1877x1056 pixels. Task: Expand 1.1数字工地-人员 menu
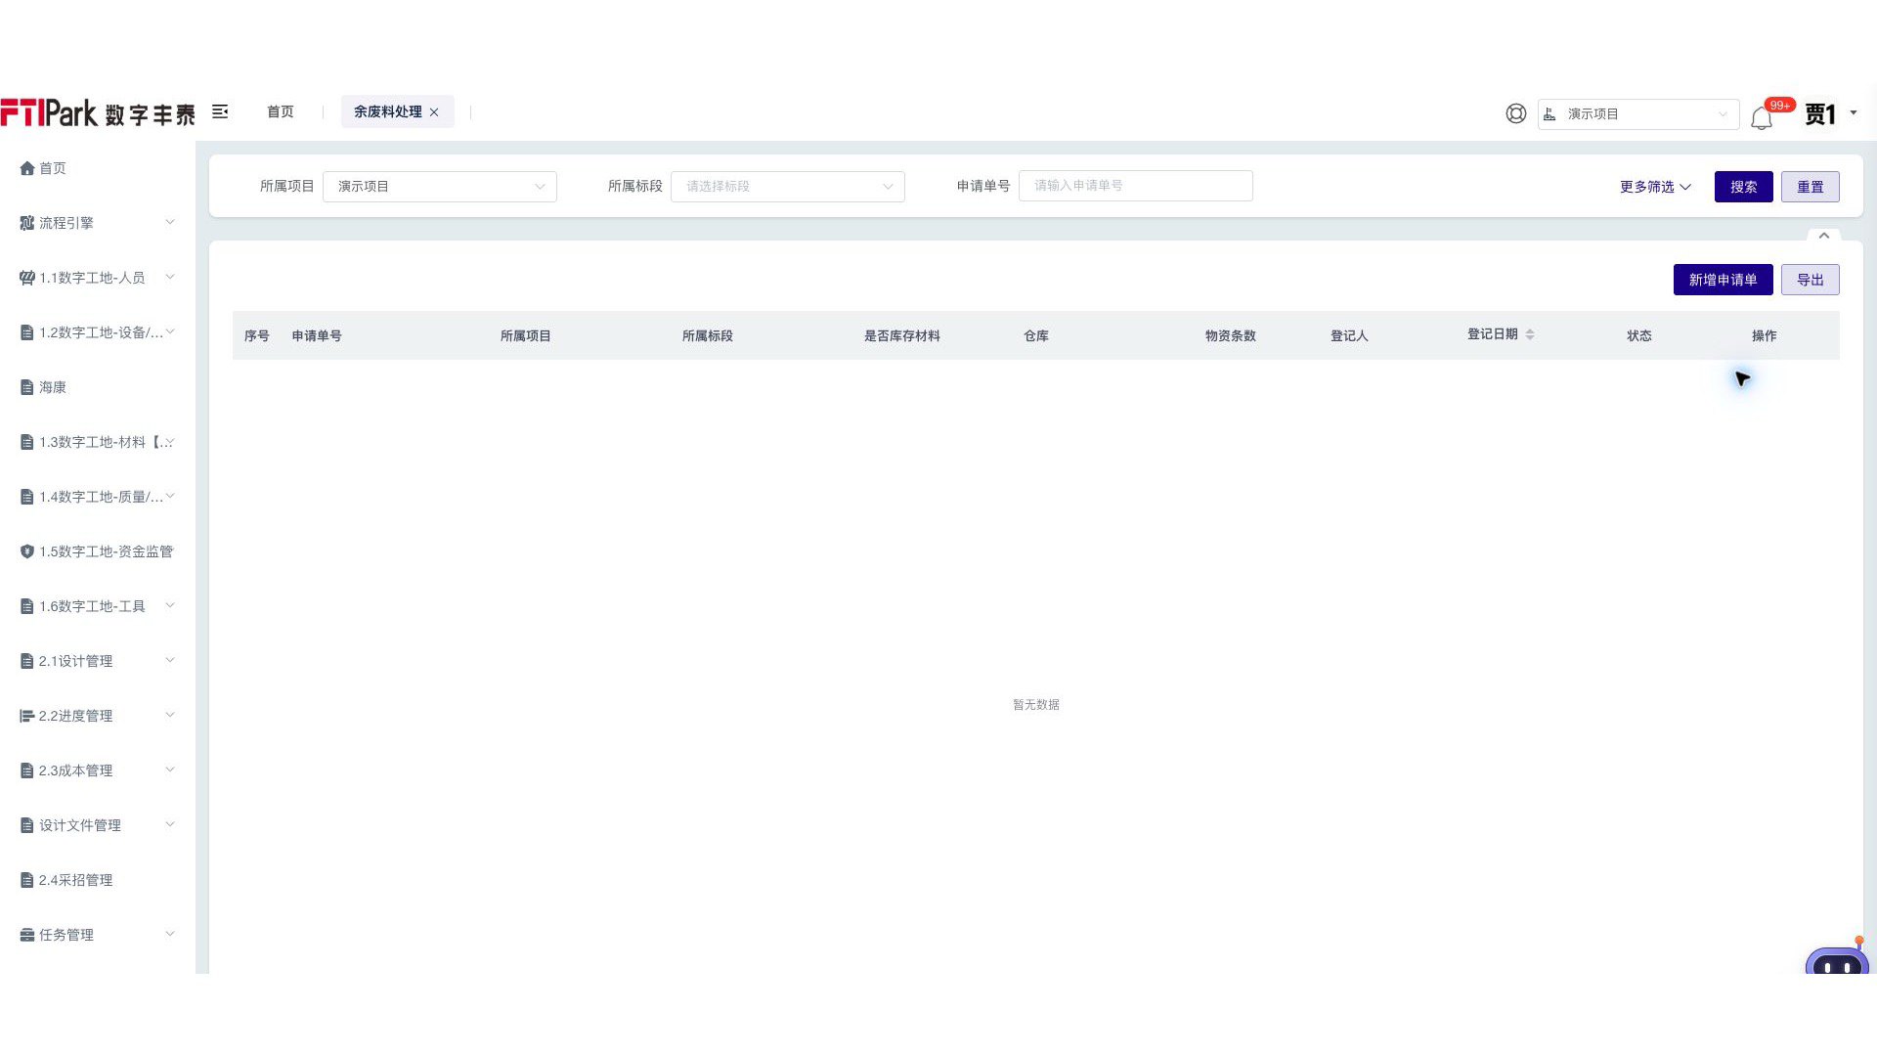tap(170, 277)
